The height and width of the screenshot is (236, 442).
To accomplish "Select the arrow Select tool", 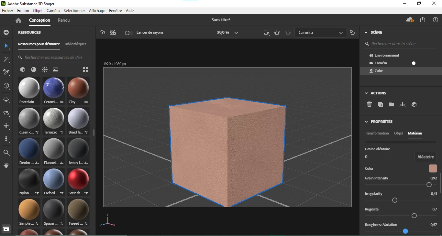I will (x=6, y=46).
